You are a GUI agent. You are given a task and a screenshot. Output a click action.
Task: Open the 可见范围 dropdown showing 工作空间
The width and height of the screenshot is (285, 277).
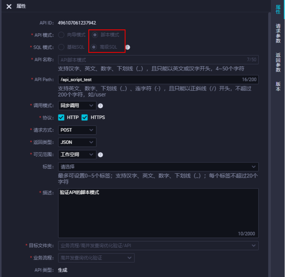[77, 154]
